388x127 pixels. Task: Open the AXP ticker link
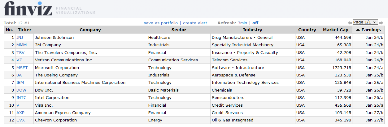point(20,113)
